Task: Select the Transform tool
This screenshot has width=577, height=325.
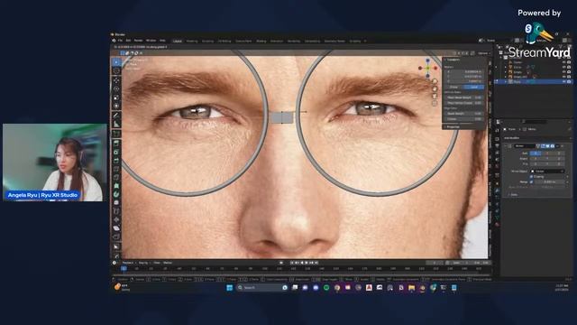Action: coord(116,107)
